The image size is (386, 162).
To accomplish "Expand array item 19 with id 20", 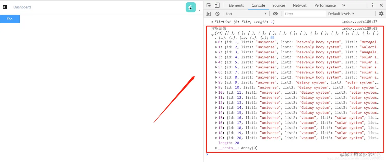I will (216, 138).
